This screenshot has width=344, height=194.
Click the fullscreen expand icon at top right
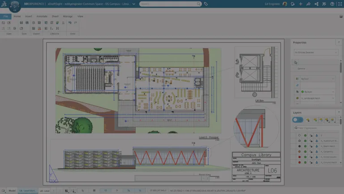(x=340, y=4)
